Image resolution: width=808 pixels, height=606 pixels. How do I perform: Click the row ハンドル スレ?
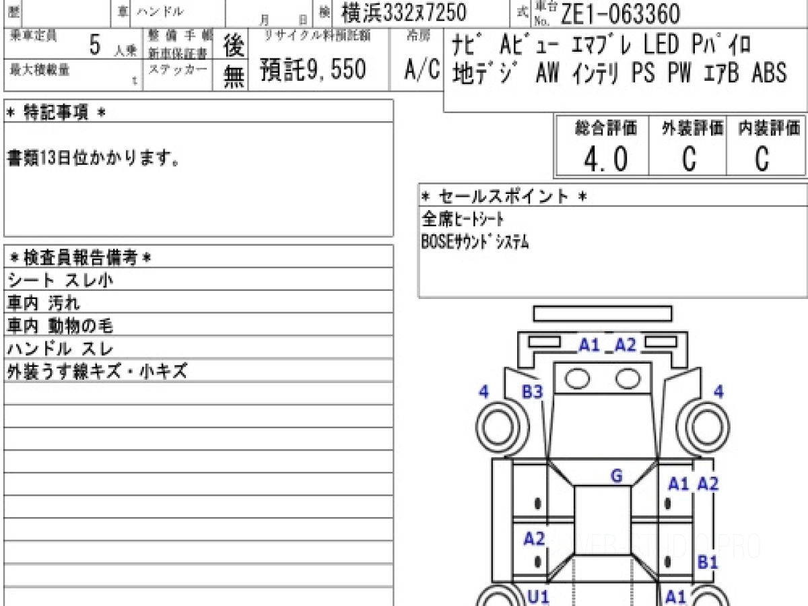[x=199, y=348]
